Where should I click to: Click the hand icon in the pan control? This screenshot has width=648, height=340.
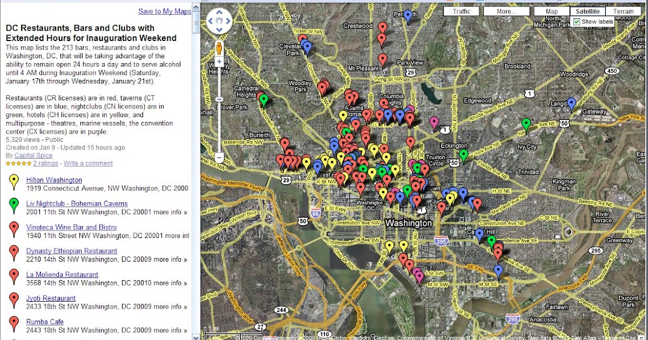[x=219, y=22]
